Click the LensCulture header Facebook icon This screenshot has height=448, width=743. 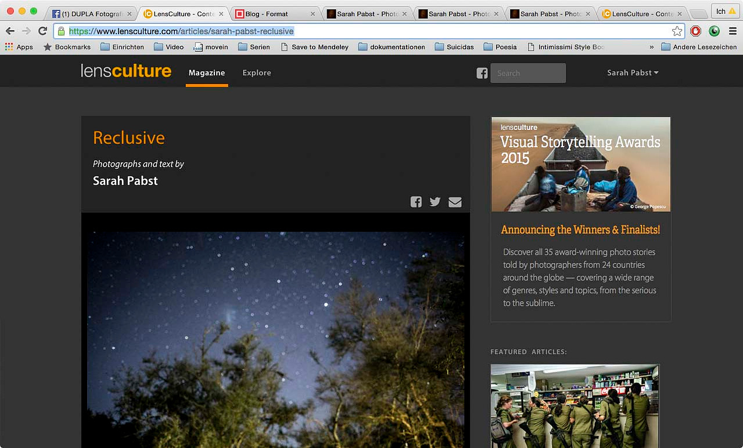482,73
